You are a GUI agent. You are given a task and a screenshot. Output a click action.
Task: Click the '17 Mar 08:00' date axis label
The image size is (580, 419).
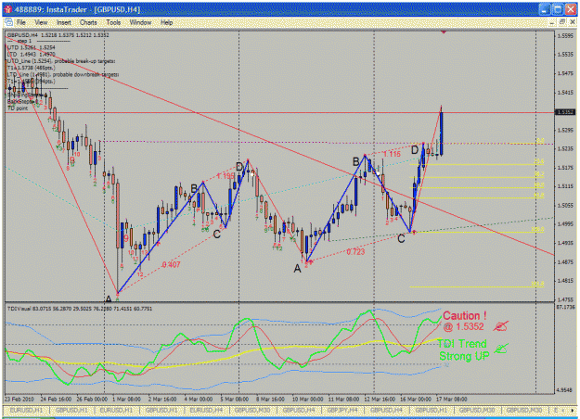click(x=451, y=399)
